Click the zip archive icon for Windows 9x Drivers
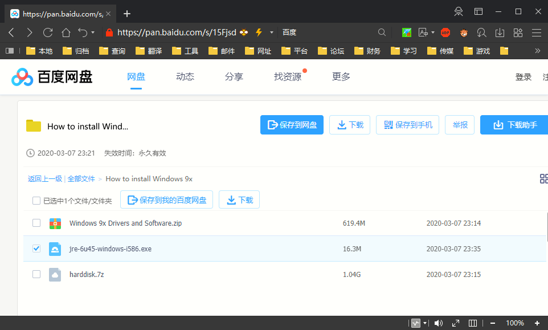The image size is (548, 330). click(x=55, y=223)
